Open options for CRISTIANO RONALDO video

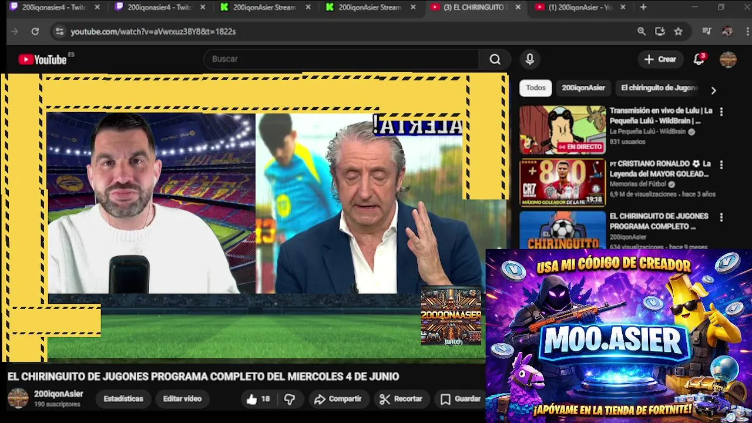(x=721, y=165)
